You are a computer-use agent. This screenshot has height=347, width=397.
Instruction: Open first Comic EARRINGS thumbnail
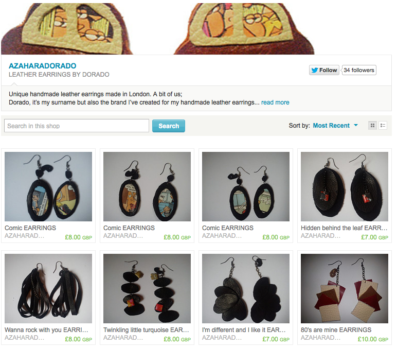(48, 186)
